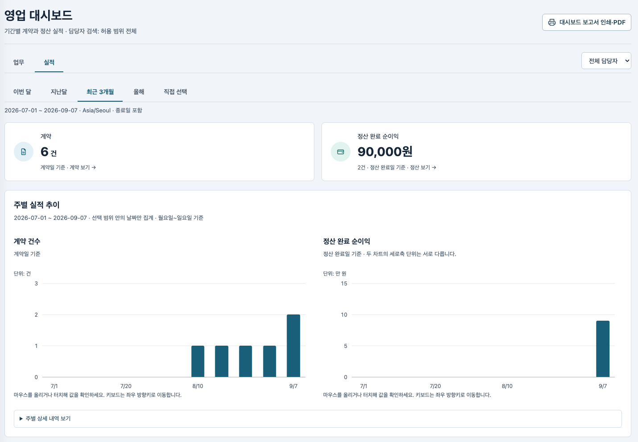Click the 6 건 contract count
The width and height of the screenshot is (638, 442).
point(49,152)
